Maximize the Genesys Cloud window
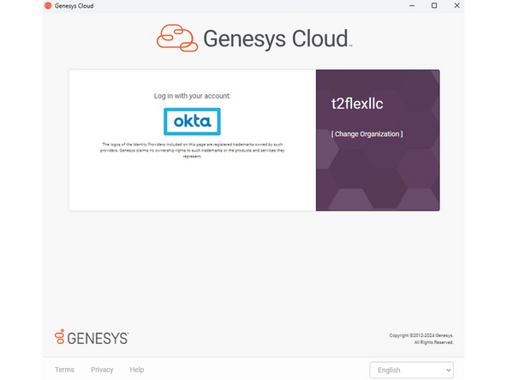Viewport: 507px width, 380px height. [434, 6]
